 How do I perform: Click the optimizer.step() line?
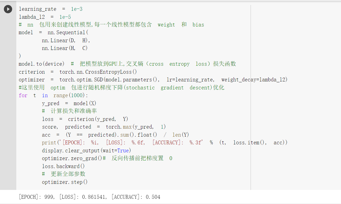tap(65, 182)
